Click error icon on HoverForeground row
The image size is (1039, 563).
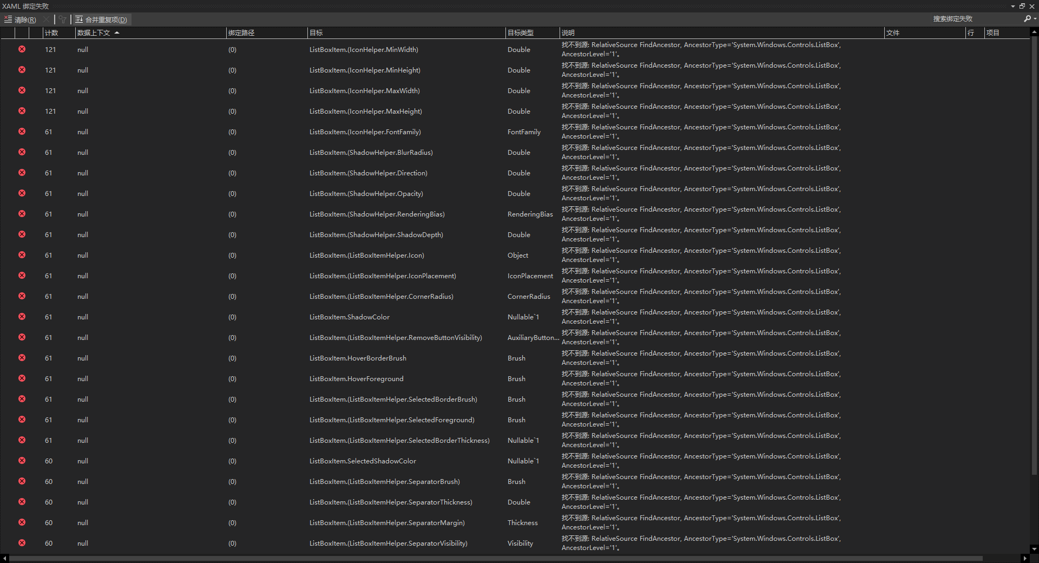tap(22, 378)
